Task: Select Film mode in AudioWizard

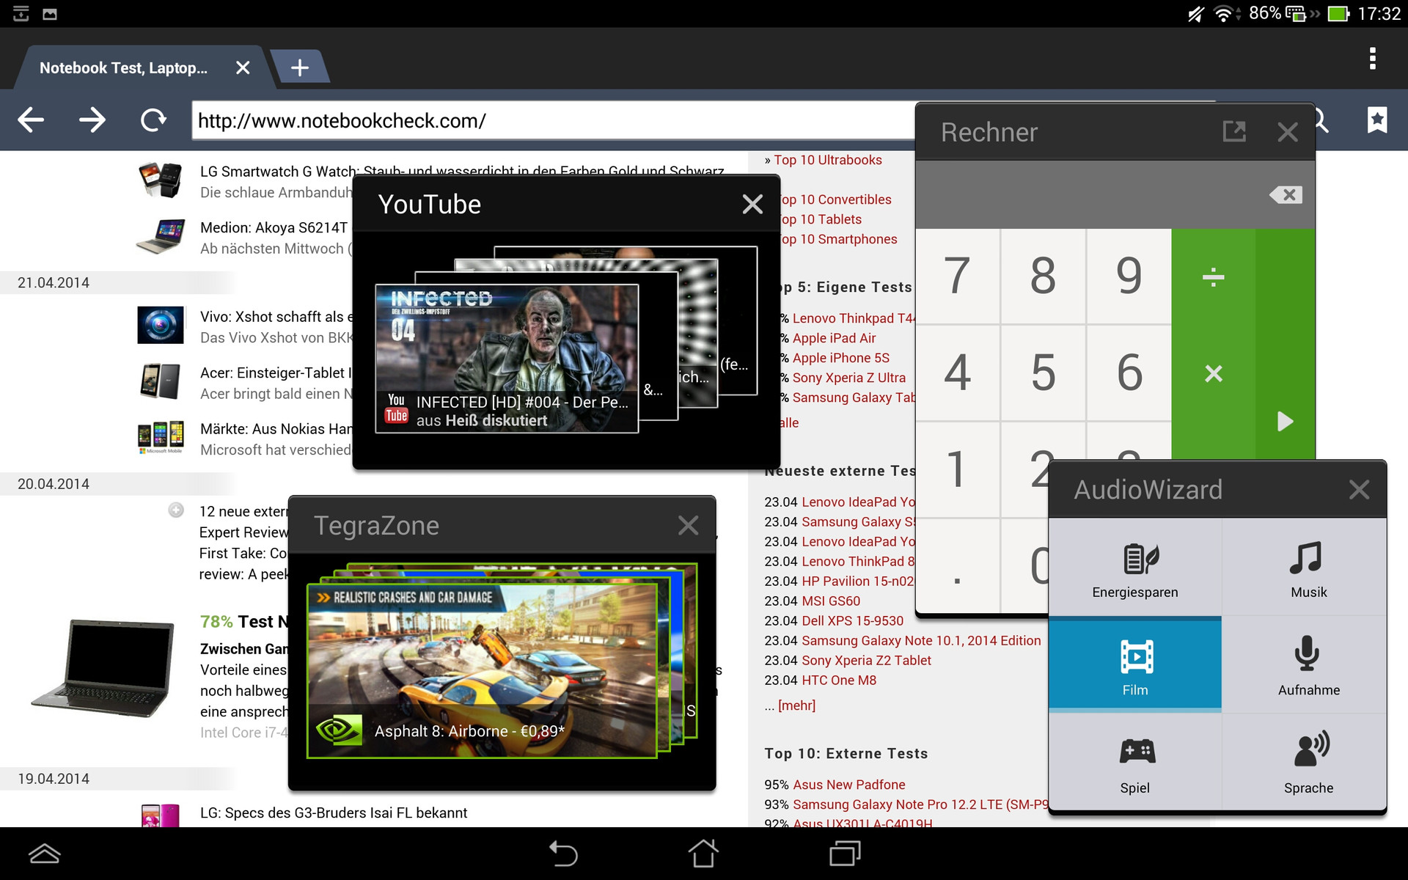Action: pos(1134,665)
